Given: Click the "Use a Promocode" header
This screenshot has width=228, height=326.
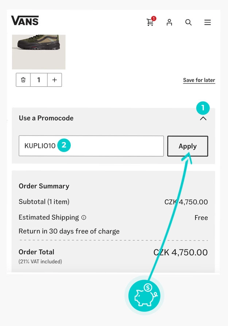Looking at the screenshot, I should pos(46,118).
